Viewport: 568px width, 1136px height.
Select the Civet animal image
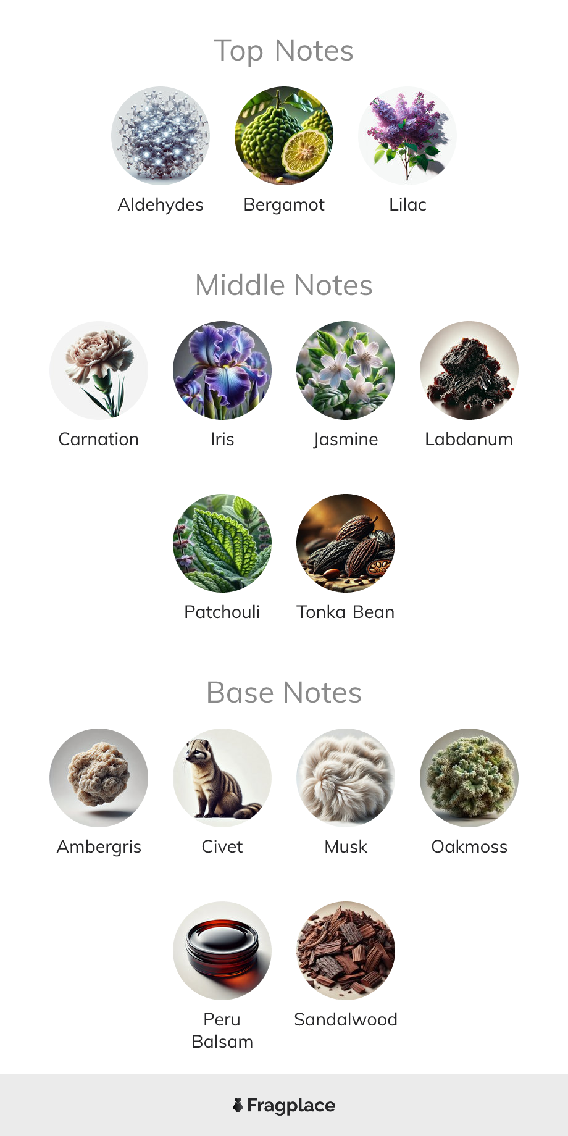(x=222, y=778)
